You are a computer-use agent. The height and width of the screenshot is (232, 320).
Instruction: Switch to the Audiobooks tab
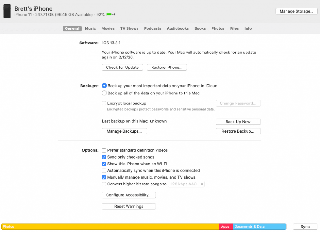[x=178, y=28]
